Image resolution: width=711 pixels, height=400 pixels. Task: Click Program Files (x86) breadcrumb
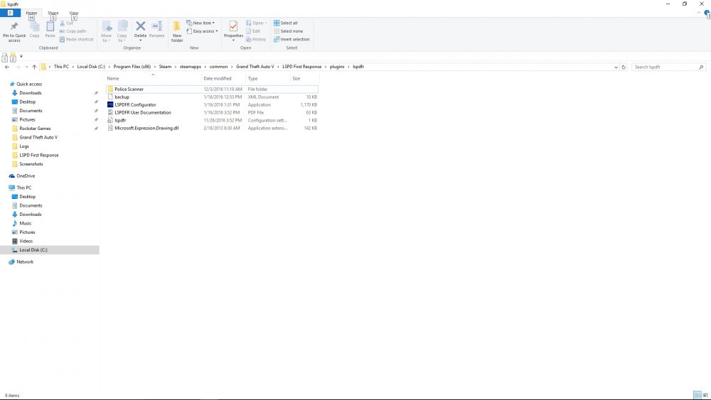132,67
